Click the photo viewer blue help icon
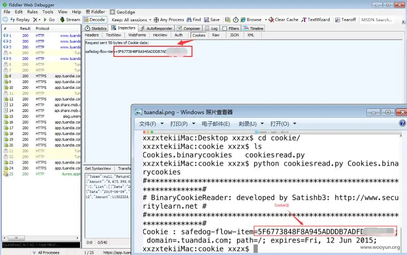407x255 pixels. pyautogui.click(x=403, y=124)
